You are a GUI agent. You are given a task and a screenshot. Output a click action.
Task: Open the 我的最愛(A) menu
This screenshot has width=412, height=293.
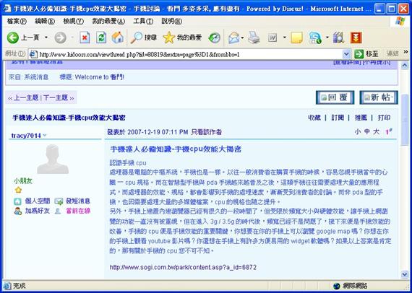108,21
